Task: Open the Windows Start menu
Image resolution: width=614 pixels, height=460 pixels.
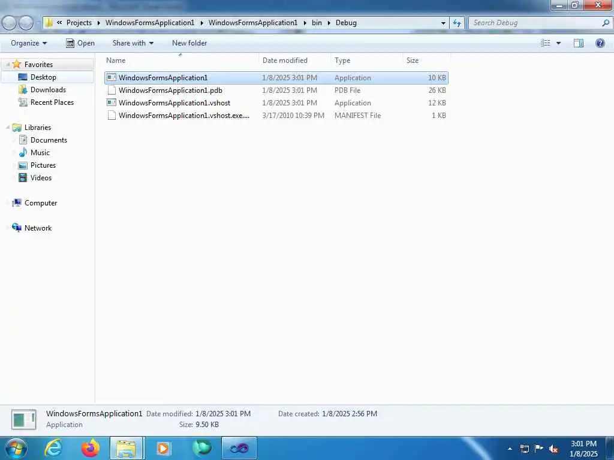Action: pos(16,448)
